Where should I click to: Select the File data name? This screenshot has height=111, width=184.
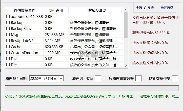(x=14, y=65)
